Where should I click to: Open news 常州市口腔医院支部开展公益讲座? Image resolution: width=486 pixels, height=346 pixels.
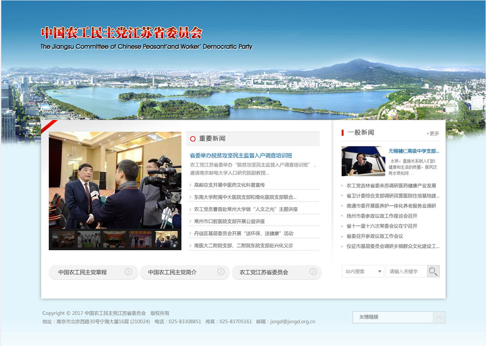229,221
